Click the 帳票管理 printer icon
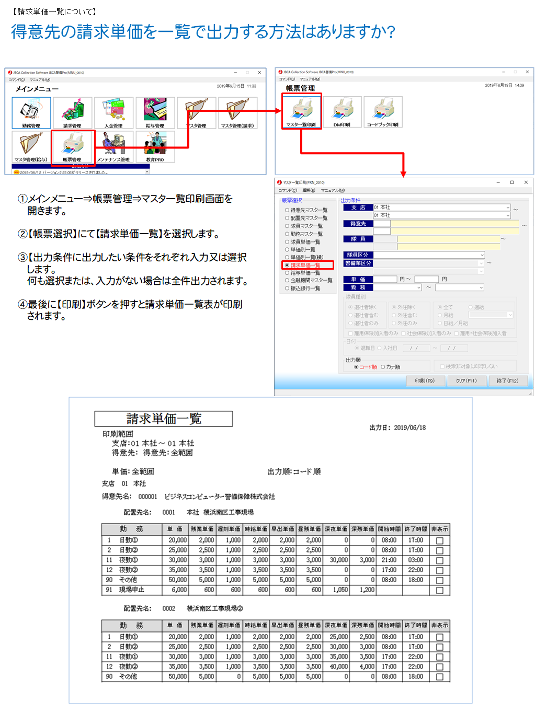535x704 pixels. coord(72,146)
